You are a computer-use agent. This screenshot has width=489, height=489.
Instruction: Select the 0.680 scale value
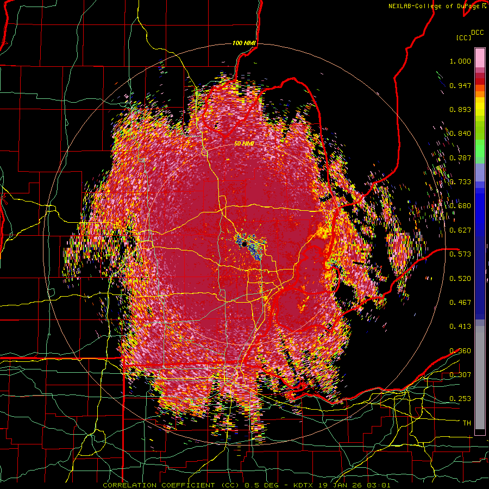point(460,206)
